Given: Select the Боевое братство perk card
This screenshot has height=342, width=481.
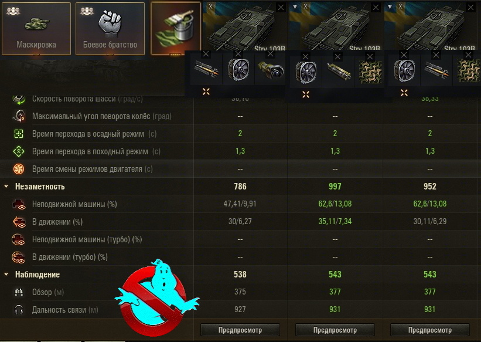Looking at the screenshot, I should coord(110,29).
